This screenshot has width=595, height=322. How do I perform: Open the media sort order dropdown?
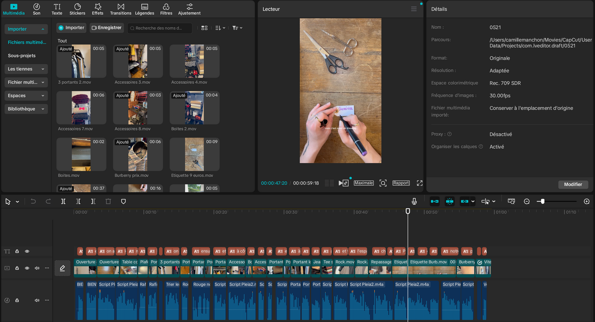[220, 28]
